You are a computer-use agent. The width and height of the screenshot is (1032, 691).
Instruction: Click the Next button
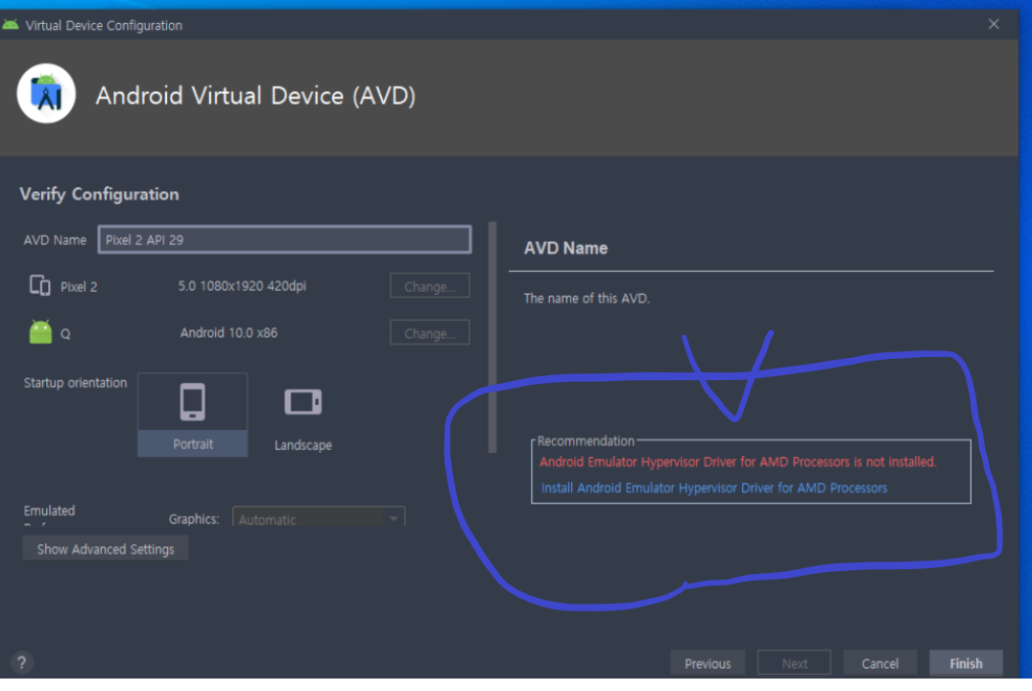tap(795, 663)
